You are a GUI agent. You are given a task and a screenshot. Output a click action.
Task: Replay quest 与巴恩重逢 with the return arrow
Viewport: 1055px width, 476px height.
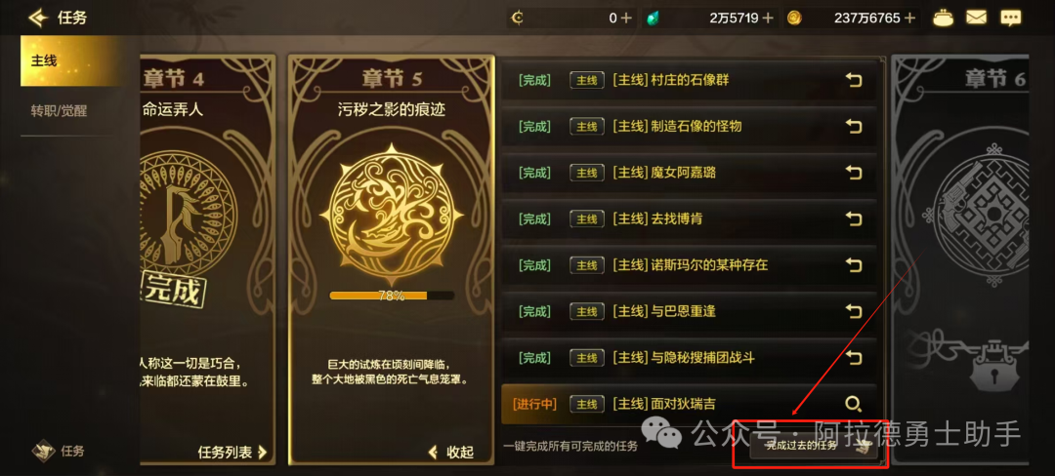point(853,311)
